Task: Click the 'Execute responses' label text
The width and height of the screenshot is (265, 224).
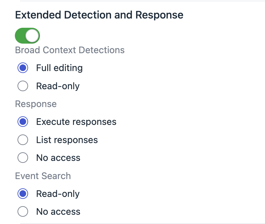Action: point(76,122)
